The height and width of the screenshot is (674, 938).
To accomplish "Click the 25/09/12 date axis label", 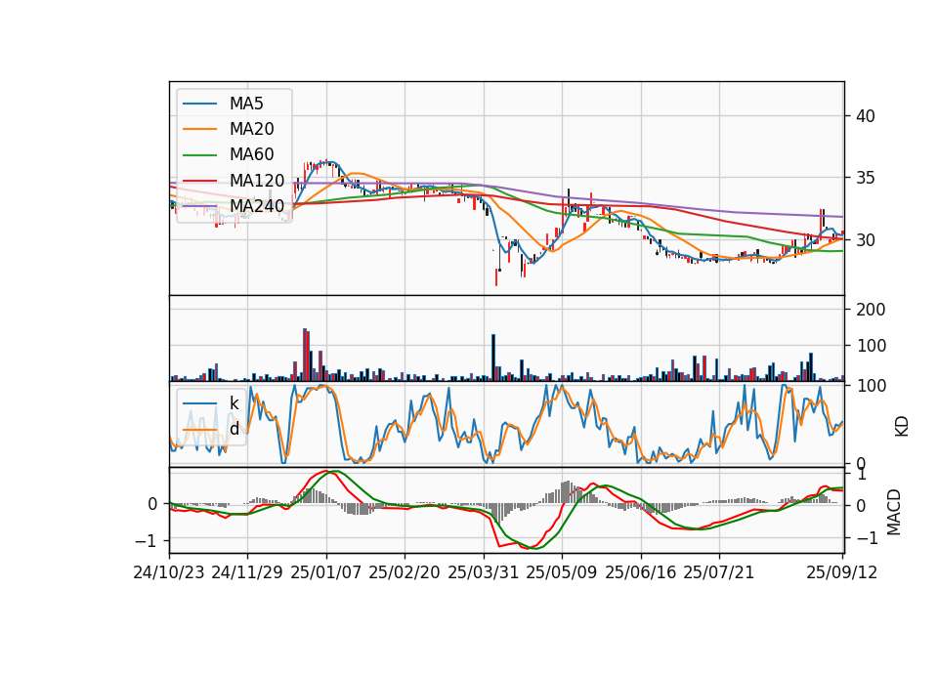I will pos(841,572).
